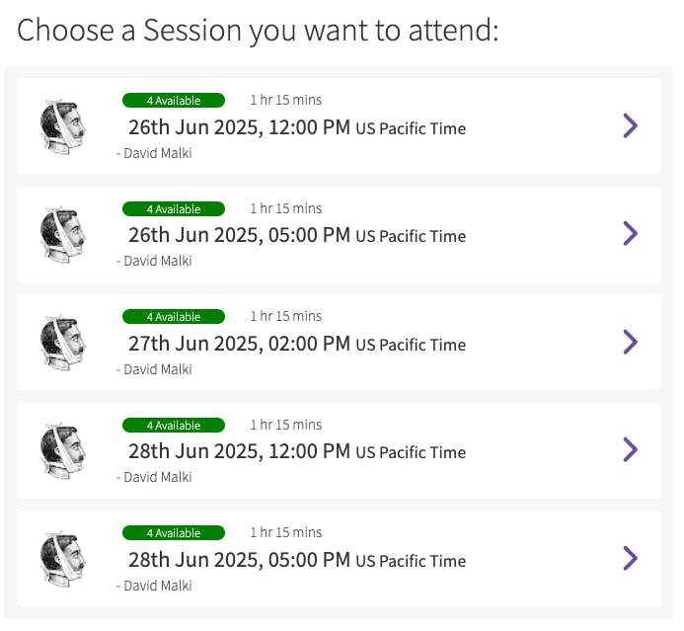Click 4 Available badge on 27th Jun session
Image resolution: width=684 pixels, height=631 pixels.
tap(174, 317)
